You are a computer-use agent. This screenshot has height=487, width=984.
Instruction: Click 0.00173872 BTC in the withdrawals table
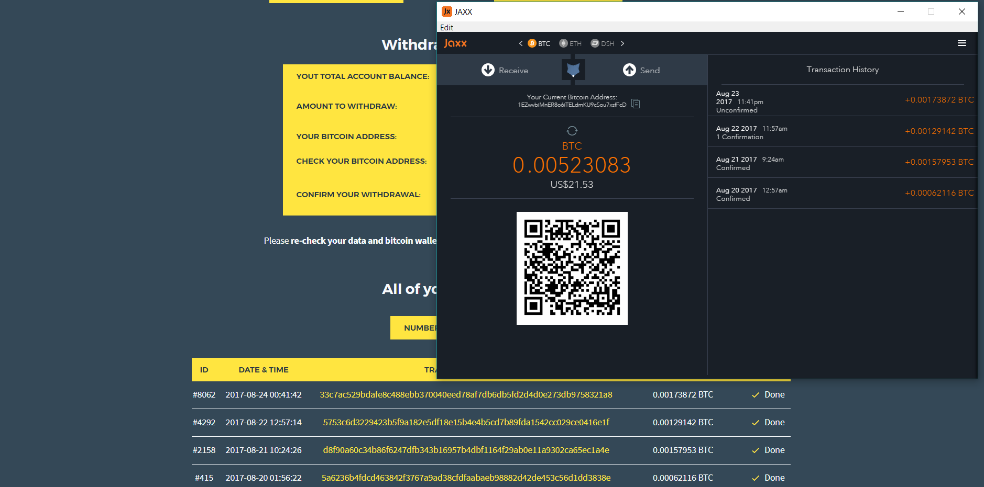pyautogui.click(x=683, y=394)
